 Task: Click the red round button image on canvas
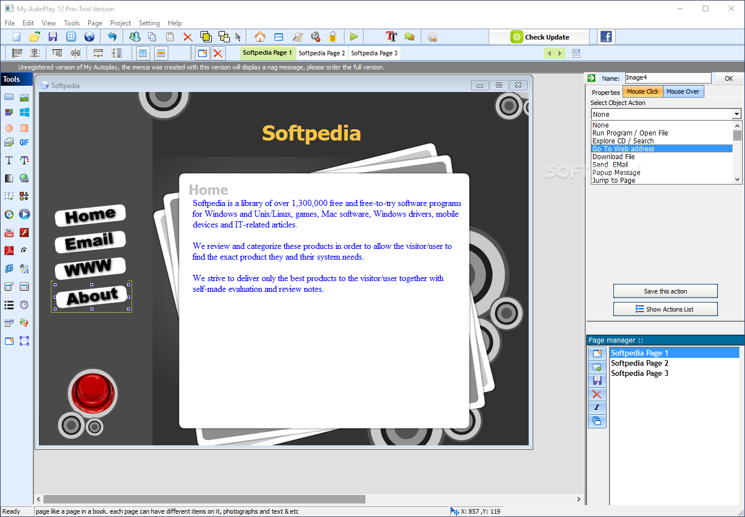point(92,393)
